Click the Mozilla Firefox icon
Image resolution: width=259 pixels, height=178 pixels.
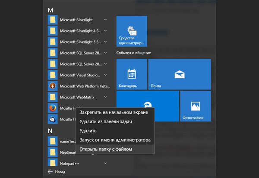pos(53,108)
